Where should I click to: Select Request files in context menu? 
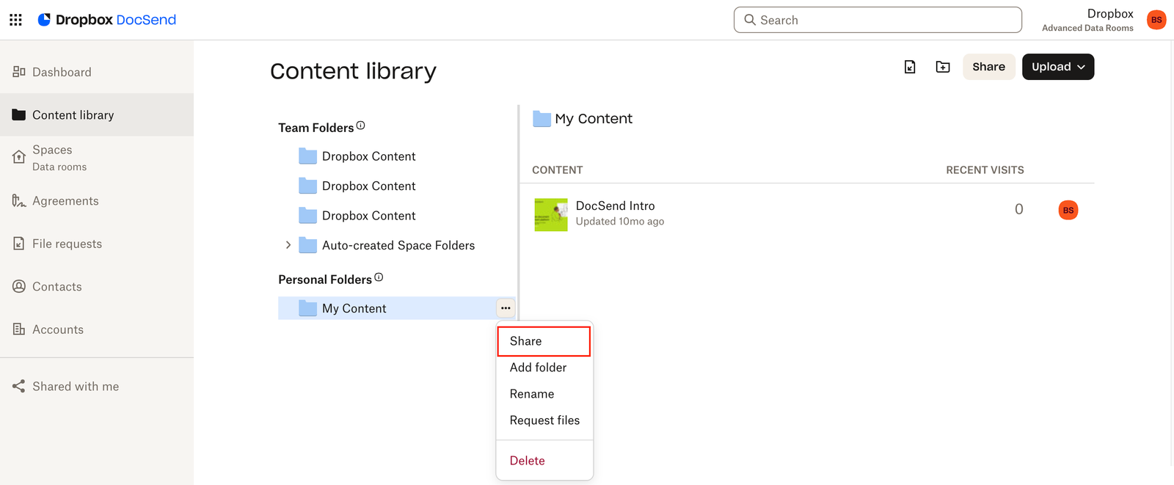point(544,420)
